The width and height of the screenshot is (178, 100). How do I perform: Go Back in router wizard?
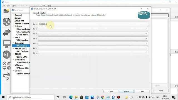111,91
